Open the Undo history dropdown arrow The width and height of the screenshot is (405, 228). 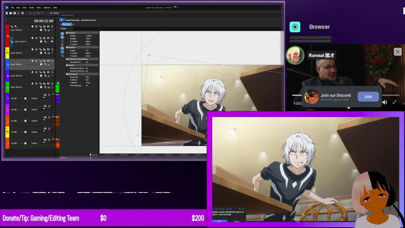pos(41,13)
